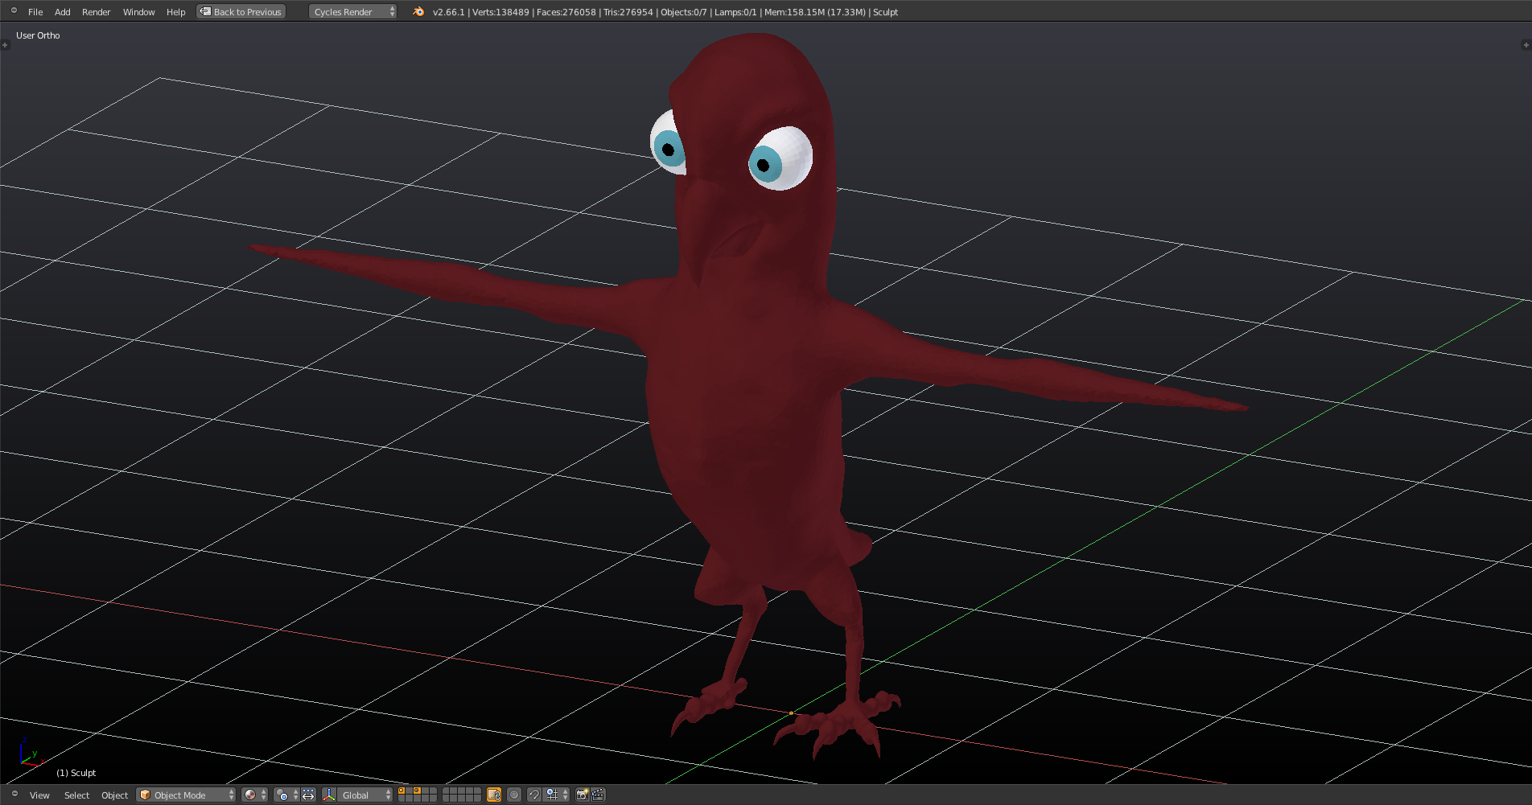Click the 3D manipulator axis icon
The width and height of the screenshot is (1532, 805).
coord(329,795)
